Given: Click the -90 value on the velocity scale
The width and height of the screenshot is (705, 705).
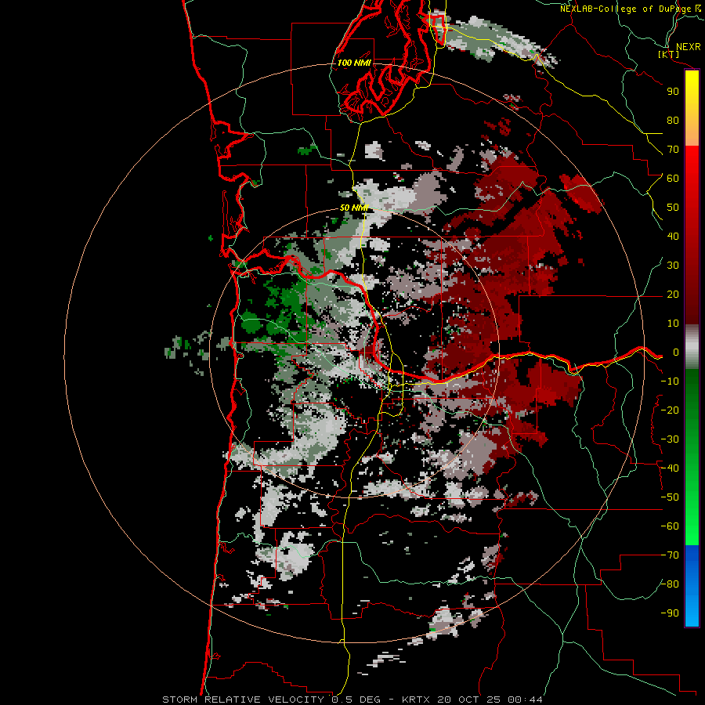Looking at the screenshot, I should click(x=670, y=613).
